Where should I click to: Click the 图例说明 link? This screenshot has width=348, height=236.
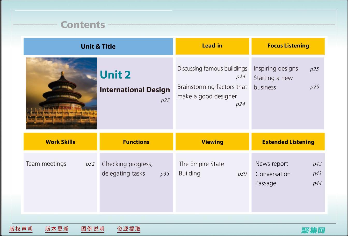[x=93, y=229]
